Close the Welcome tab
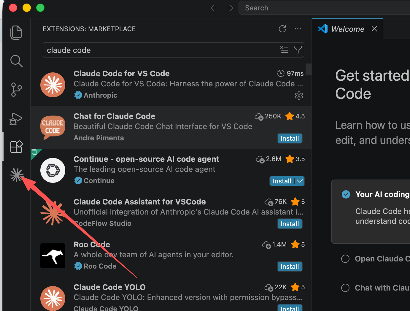410x311 pixels. coord(374,29)
